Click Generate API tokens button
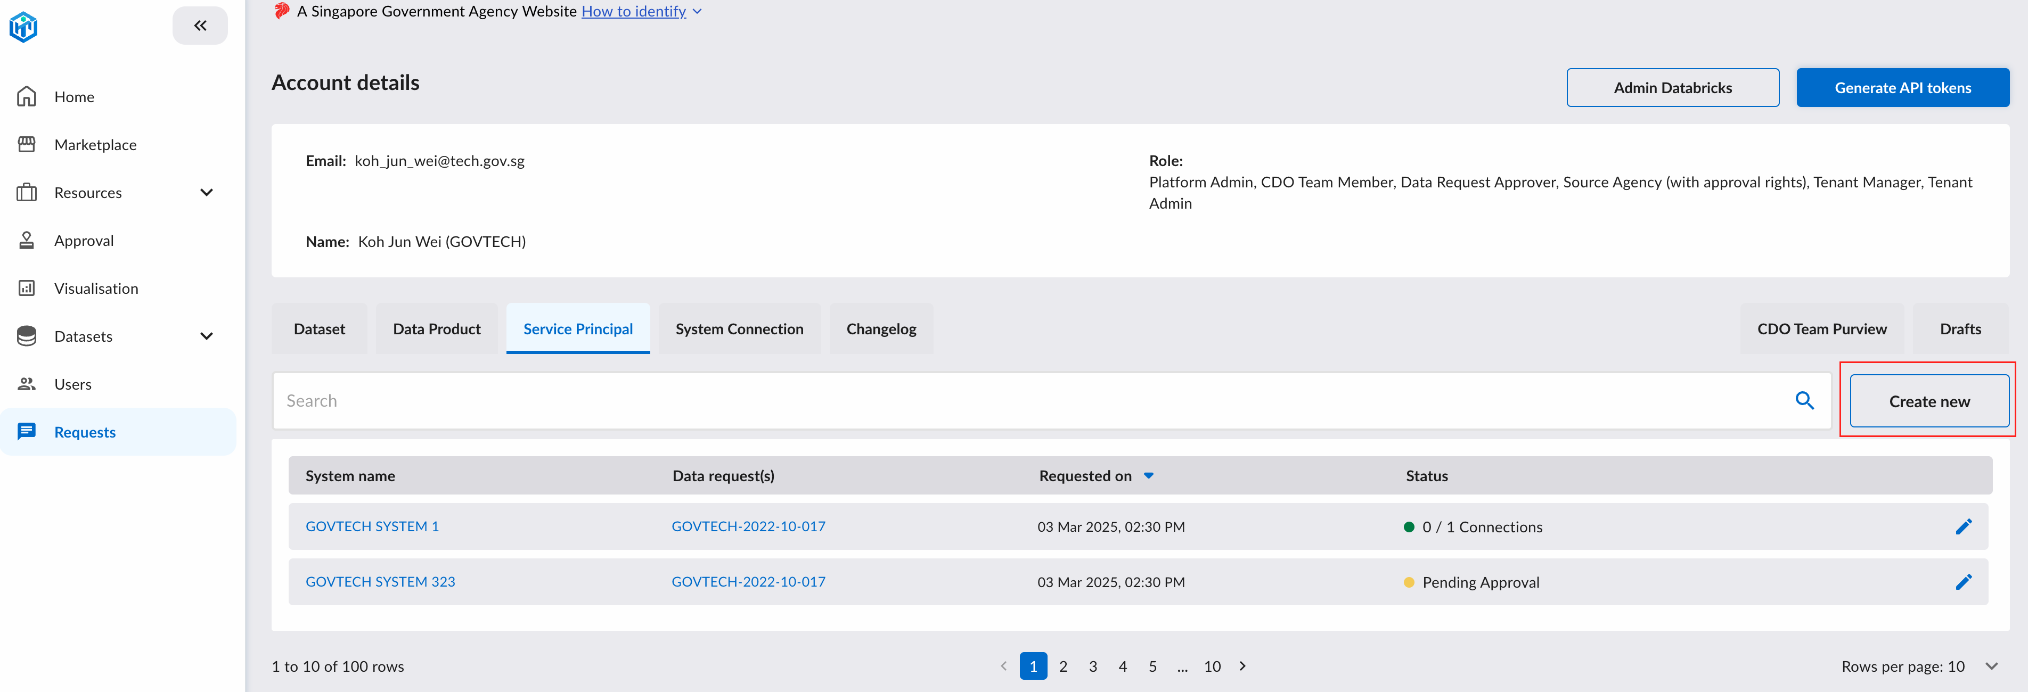Viewport: 2028px width, 692px height. click(x=1902, y=87)
